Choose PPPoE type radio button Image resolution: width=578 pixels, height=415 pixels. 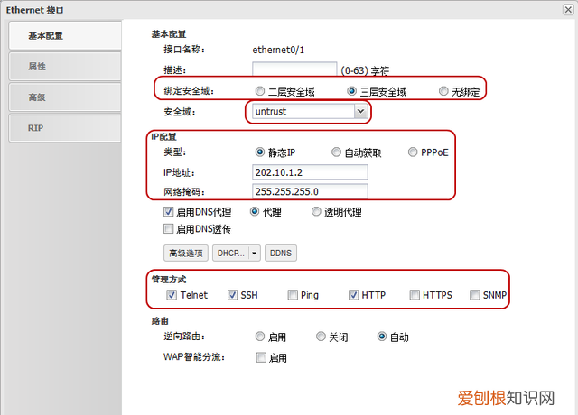coord(413,152)
